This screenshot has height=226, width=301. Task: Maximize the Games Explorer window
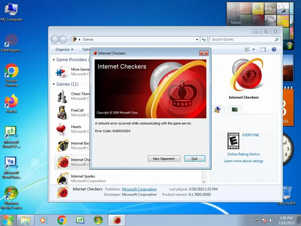click(x=266, y=31)
